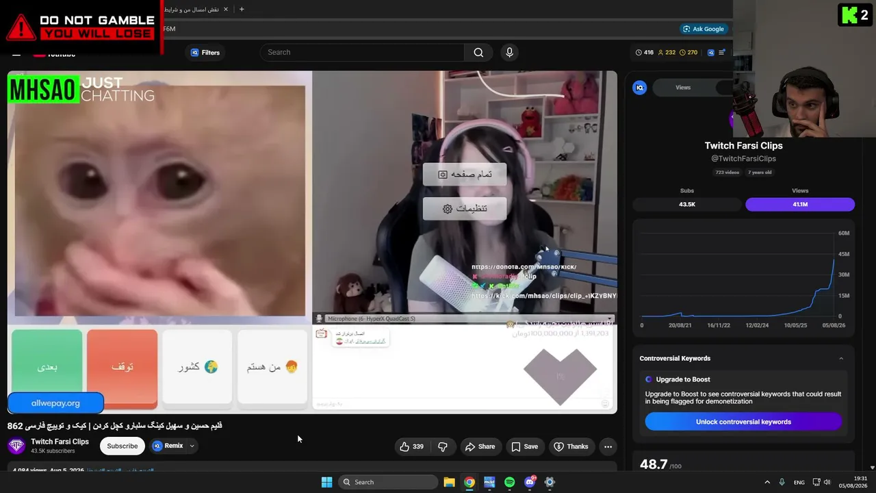The width and height of the screenshot is (876, 493).
Task: Click the video title text
Action: point(115,426)
